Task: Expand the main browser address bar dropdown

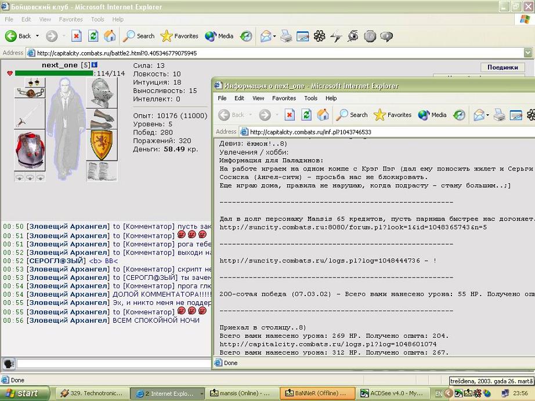Action: [x=528, y=53]
